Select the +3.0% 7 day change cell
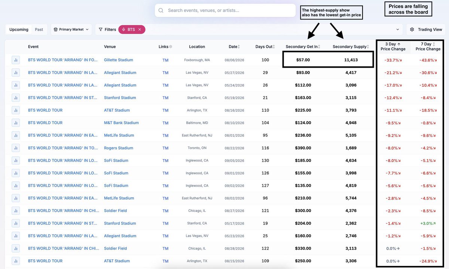 coord(428,223)
